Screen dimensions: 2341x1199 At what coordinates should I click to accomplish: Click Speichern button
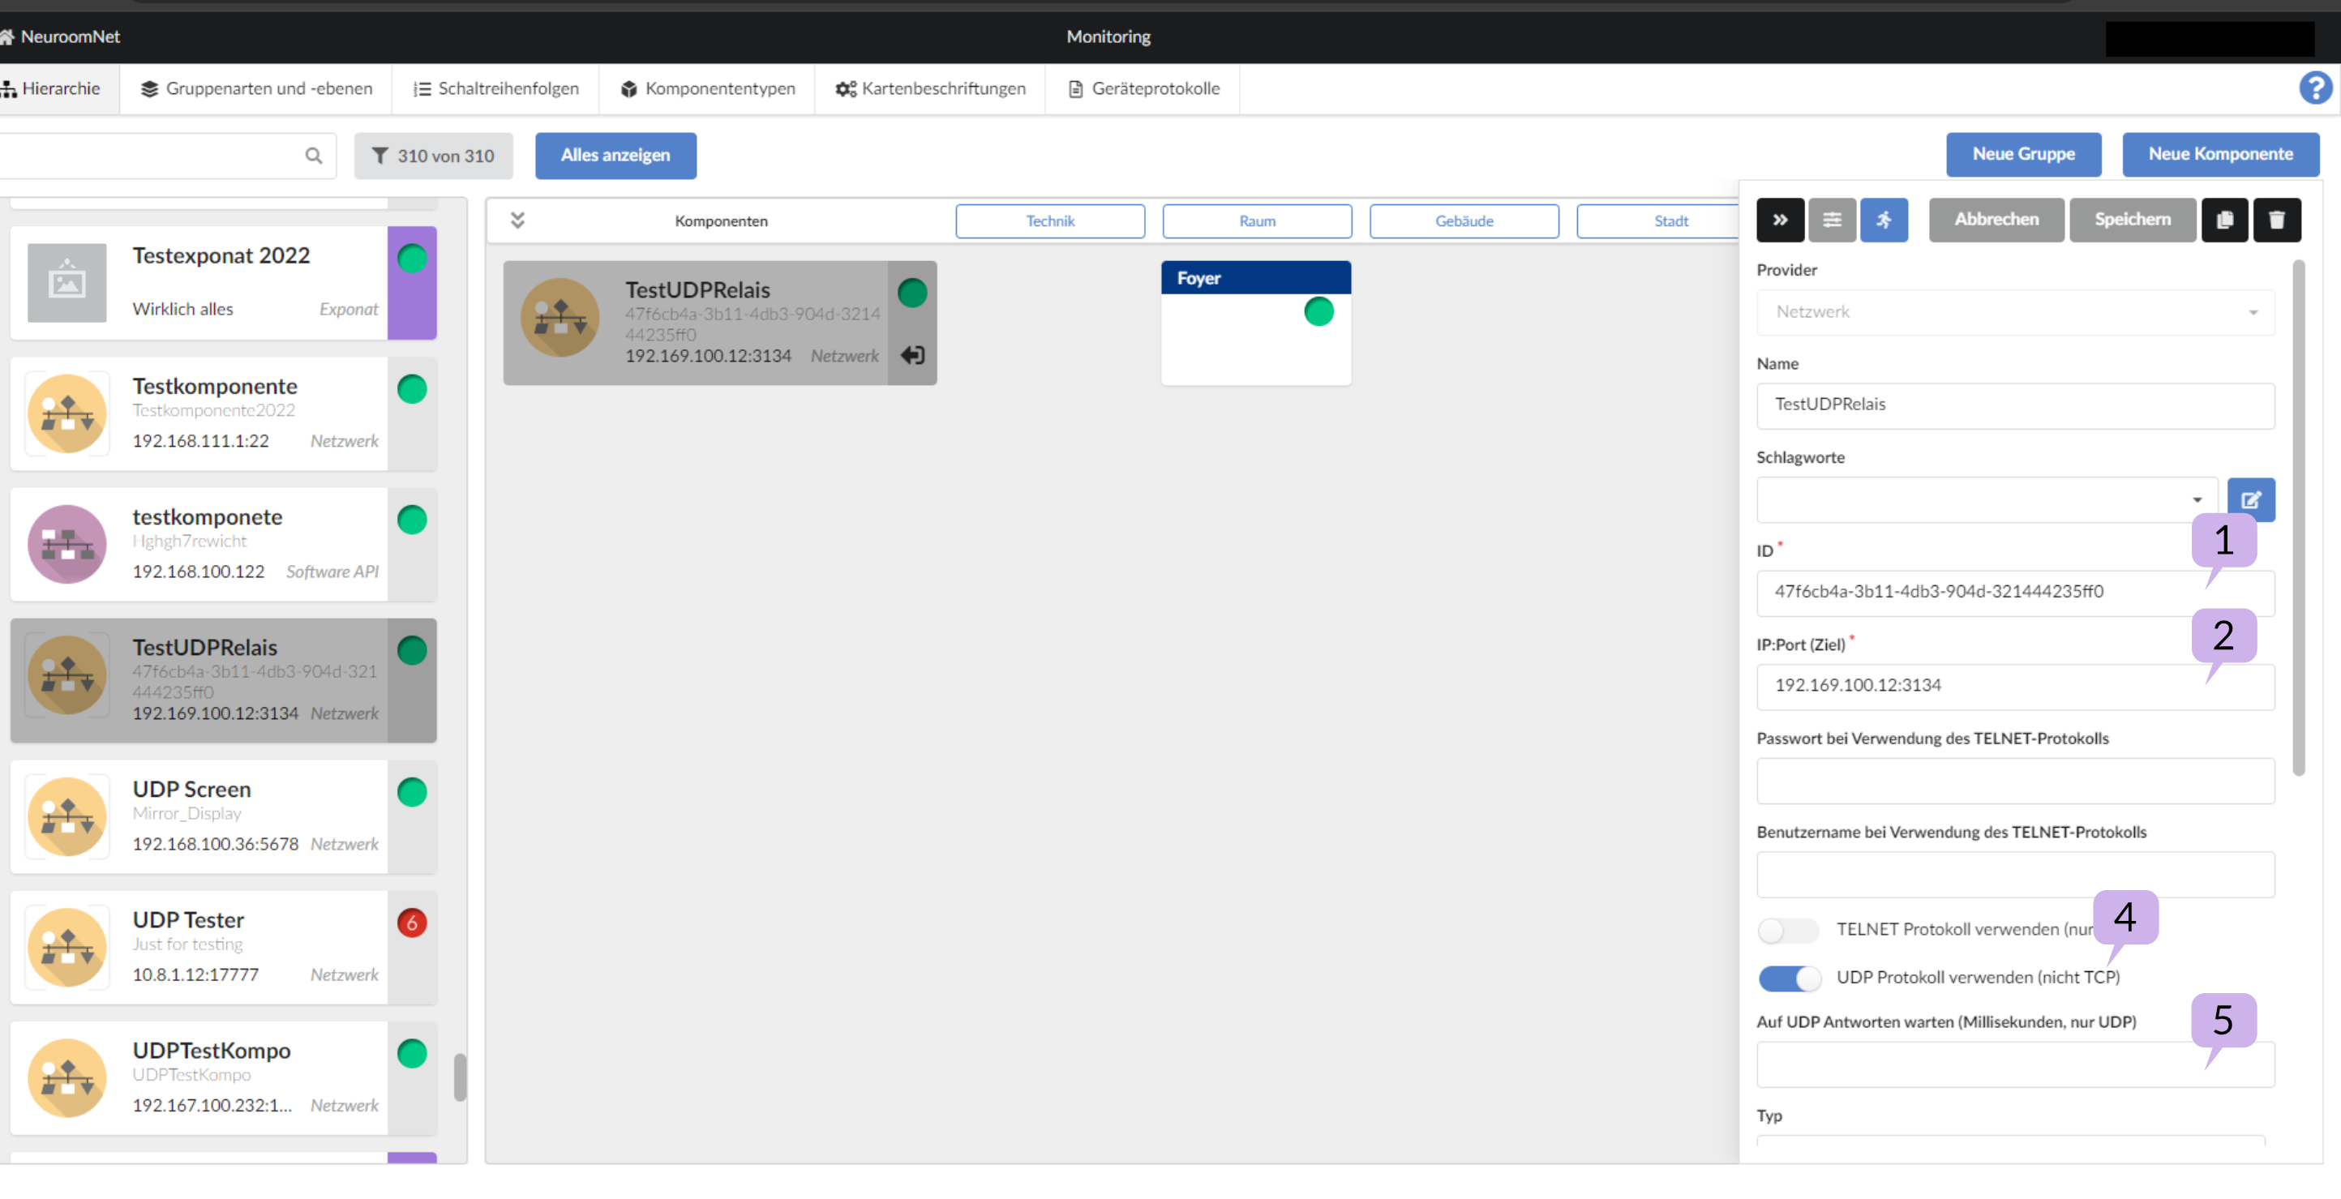tap(2132, 220)
